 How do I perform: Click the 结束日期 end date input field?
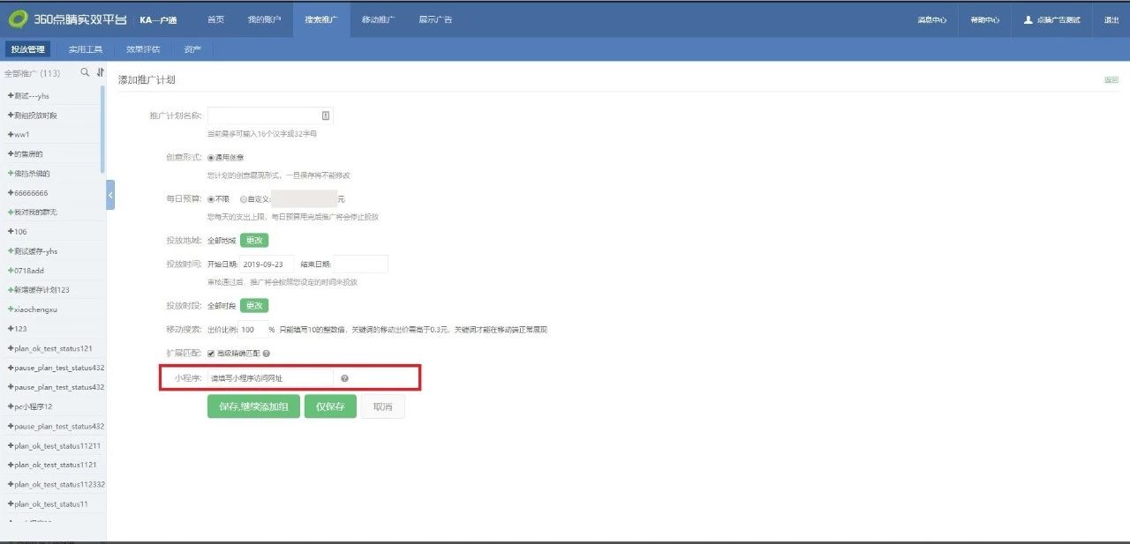[360, 264]
